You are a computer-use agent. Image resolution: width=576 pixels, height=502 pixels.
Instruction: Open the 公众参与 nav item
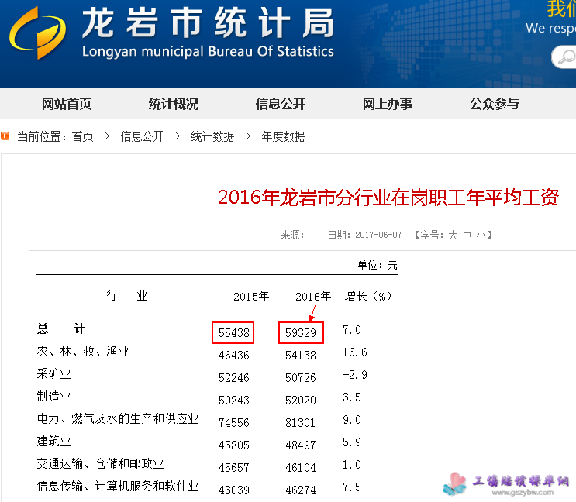pyautogui.click(x=495, y=104)
